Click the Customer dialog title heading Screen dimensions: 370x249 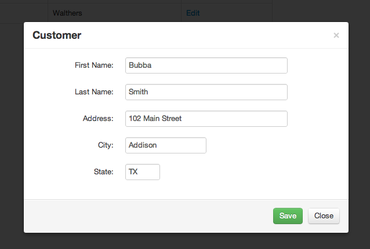(57, 35)
